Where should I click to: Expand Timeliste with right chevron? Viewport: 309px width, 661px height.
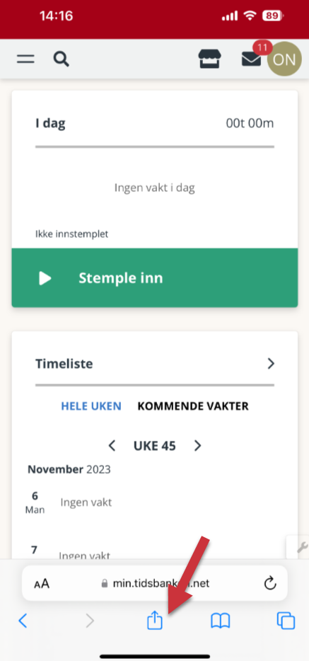(x=271, y=364)
